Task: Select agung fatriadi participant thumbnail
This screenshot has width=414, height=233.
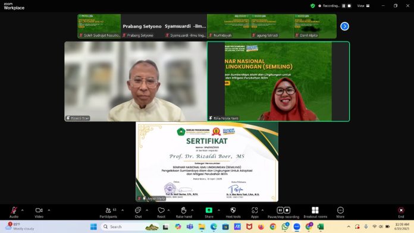Action: coord(272,26)
